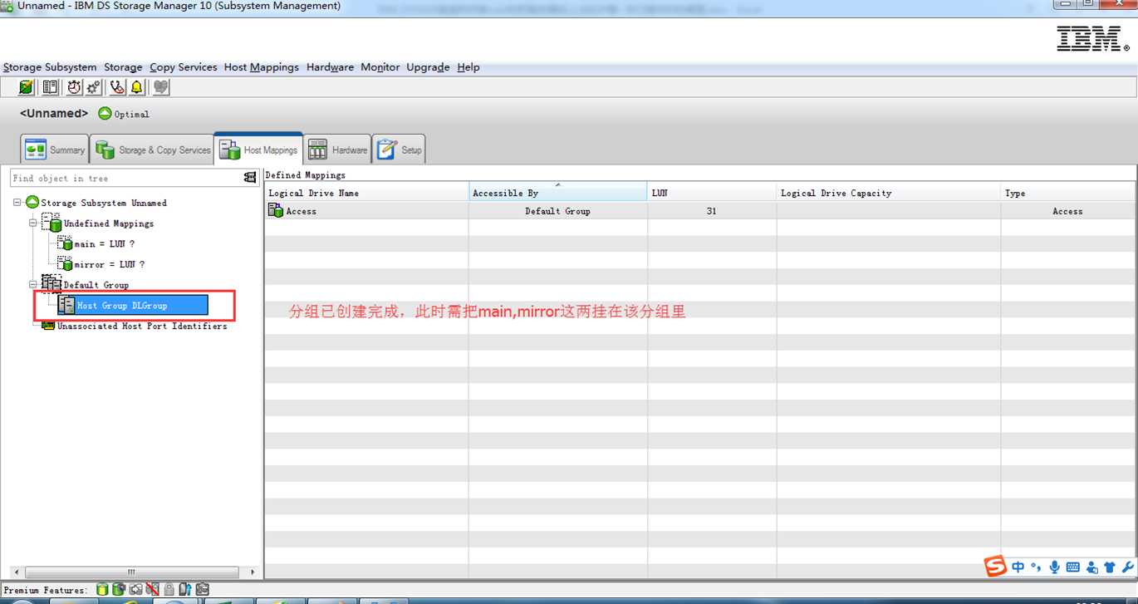Screen dimensions: 1138x604
Task: Collapse the Default Group node
Action: (x=33, y=284)
